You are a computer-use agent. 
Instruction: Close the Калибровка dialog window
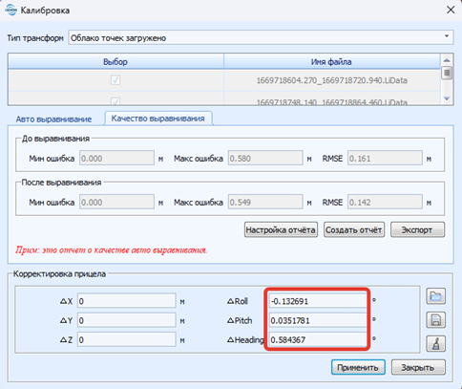(451, 10)
